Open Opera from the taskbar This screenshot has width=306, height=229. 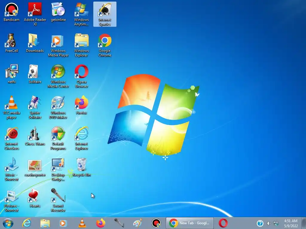pos(223,223)
